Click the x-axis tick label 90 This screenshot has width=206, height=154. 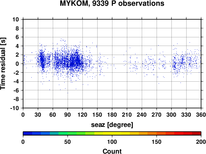(68, 115)
